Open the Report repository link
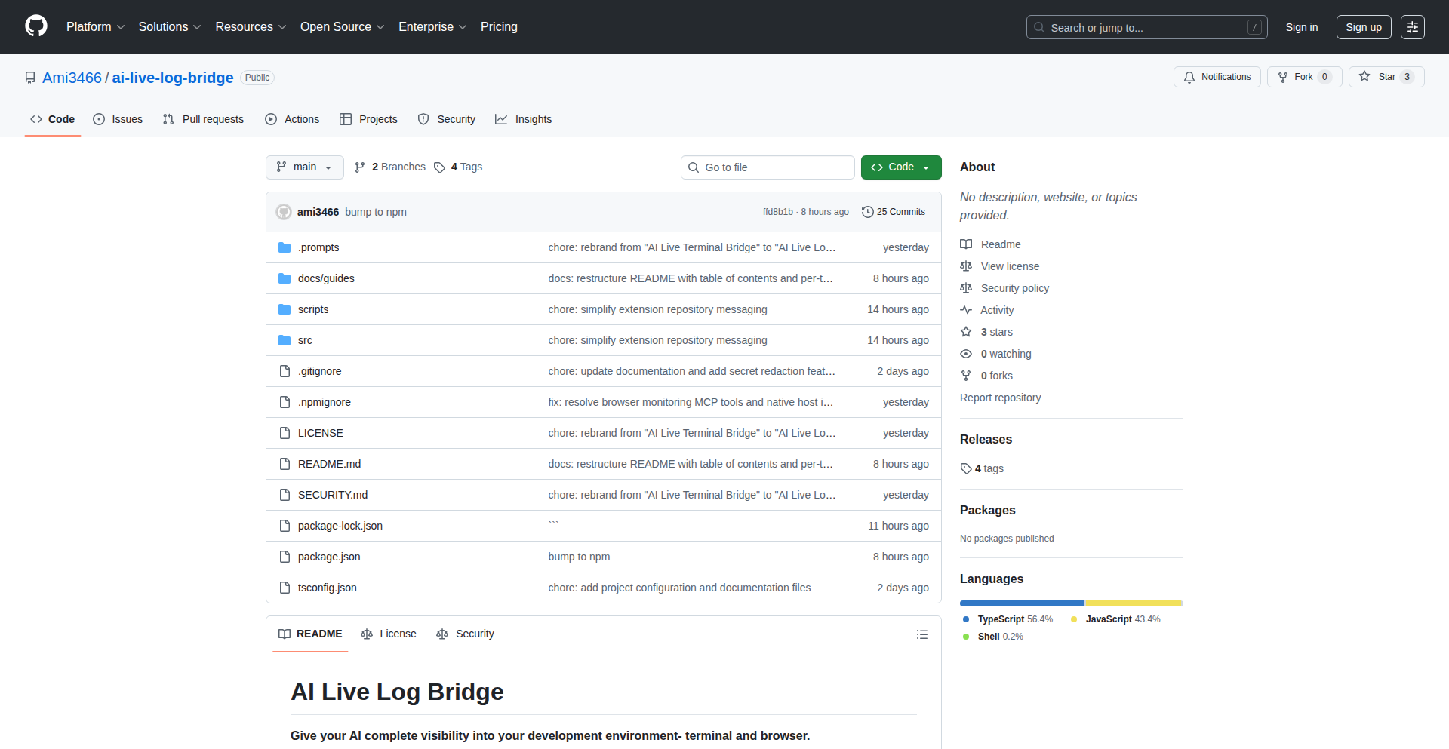Viewport: 1449px width, 749px height. 1000,398
